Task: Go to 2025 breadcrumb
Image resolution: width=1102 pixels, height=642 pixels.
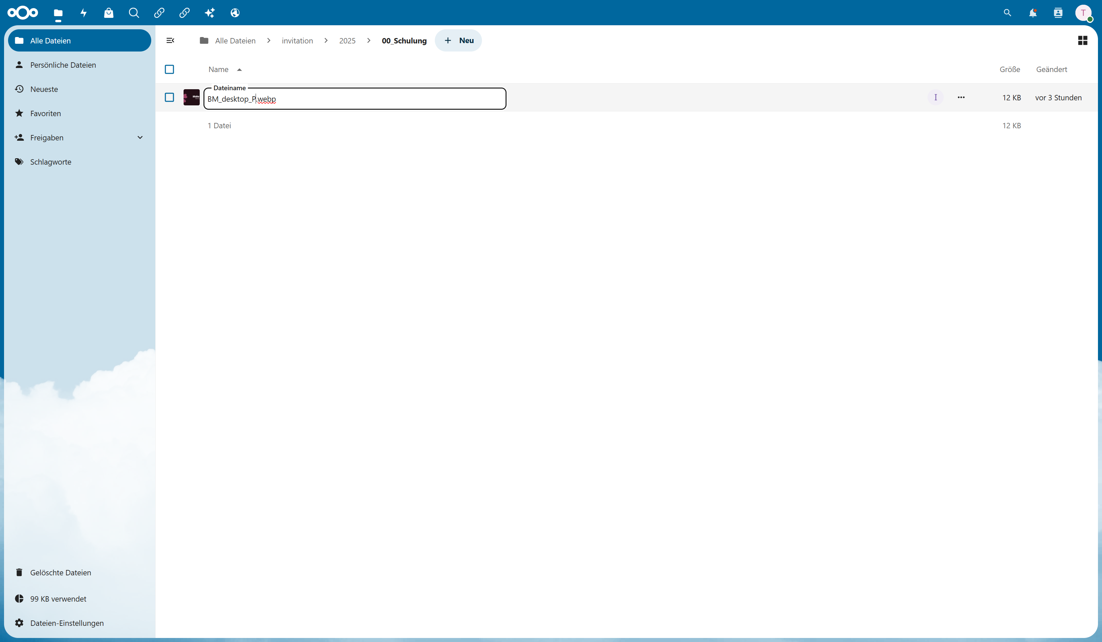Action: coord(347,41)
